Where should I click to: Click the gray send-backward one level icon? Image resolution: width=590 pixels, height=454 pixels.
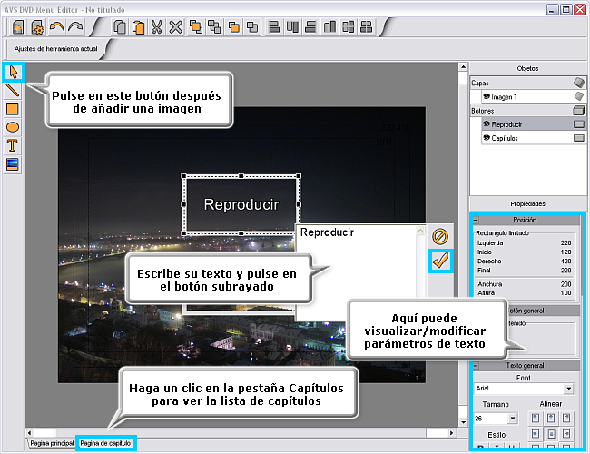[252, 27]
